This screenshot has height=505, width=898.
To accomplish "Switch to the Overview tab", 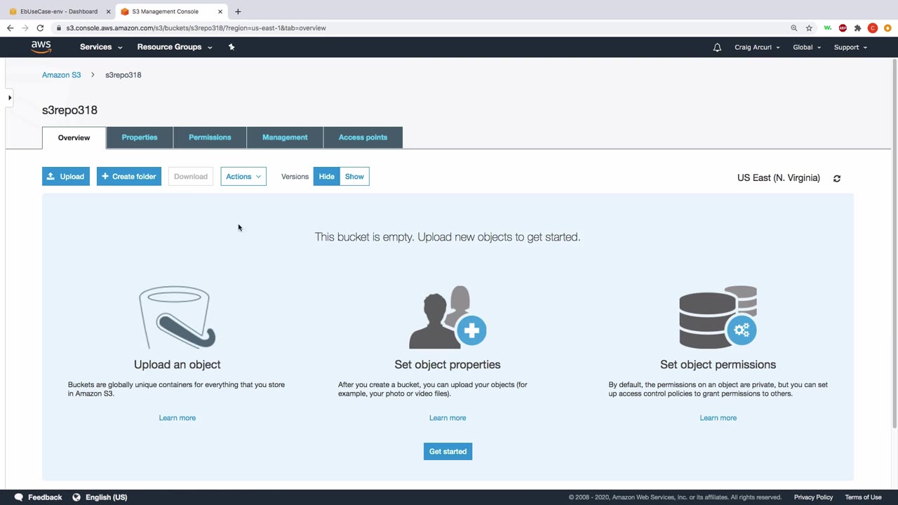I will point(74,137).
